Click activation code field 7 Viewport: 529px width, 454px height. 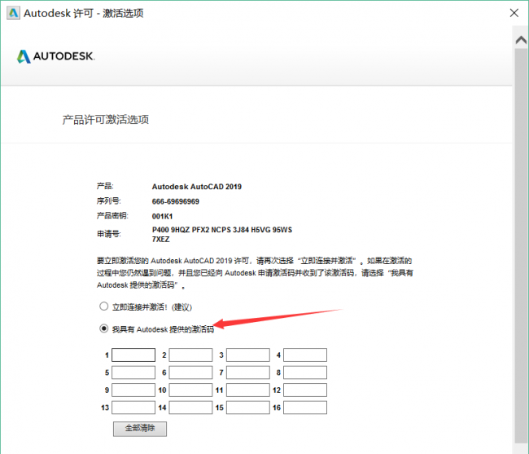pos(248,372)
